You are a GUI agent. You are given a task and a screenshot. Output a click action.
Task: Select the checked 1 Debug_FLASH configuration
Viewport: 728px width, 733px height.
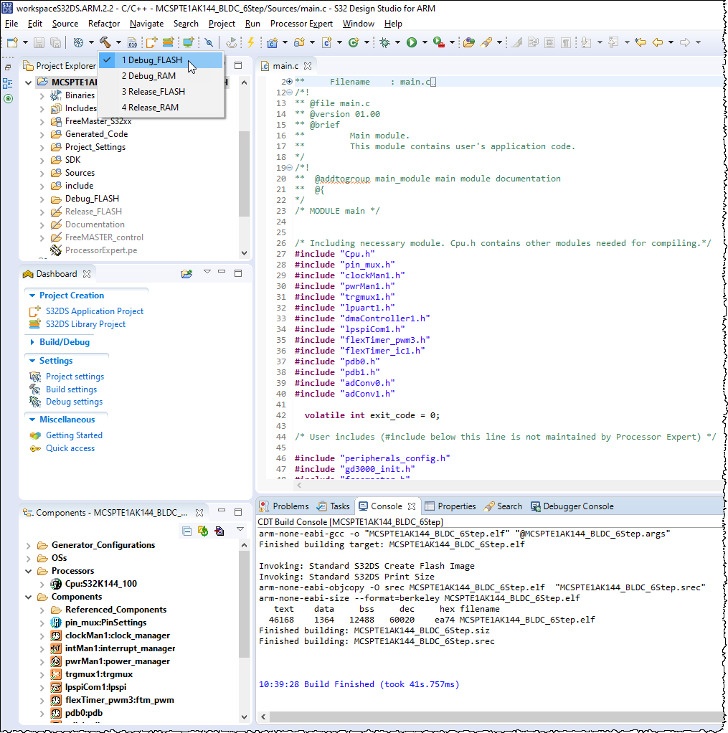coord(151,60)
